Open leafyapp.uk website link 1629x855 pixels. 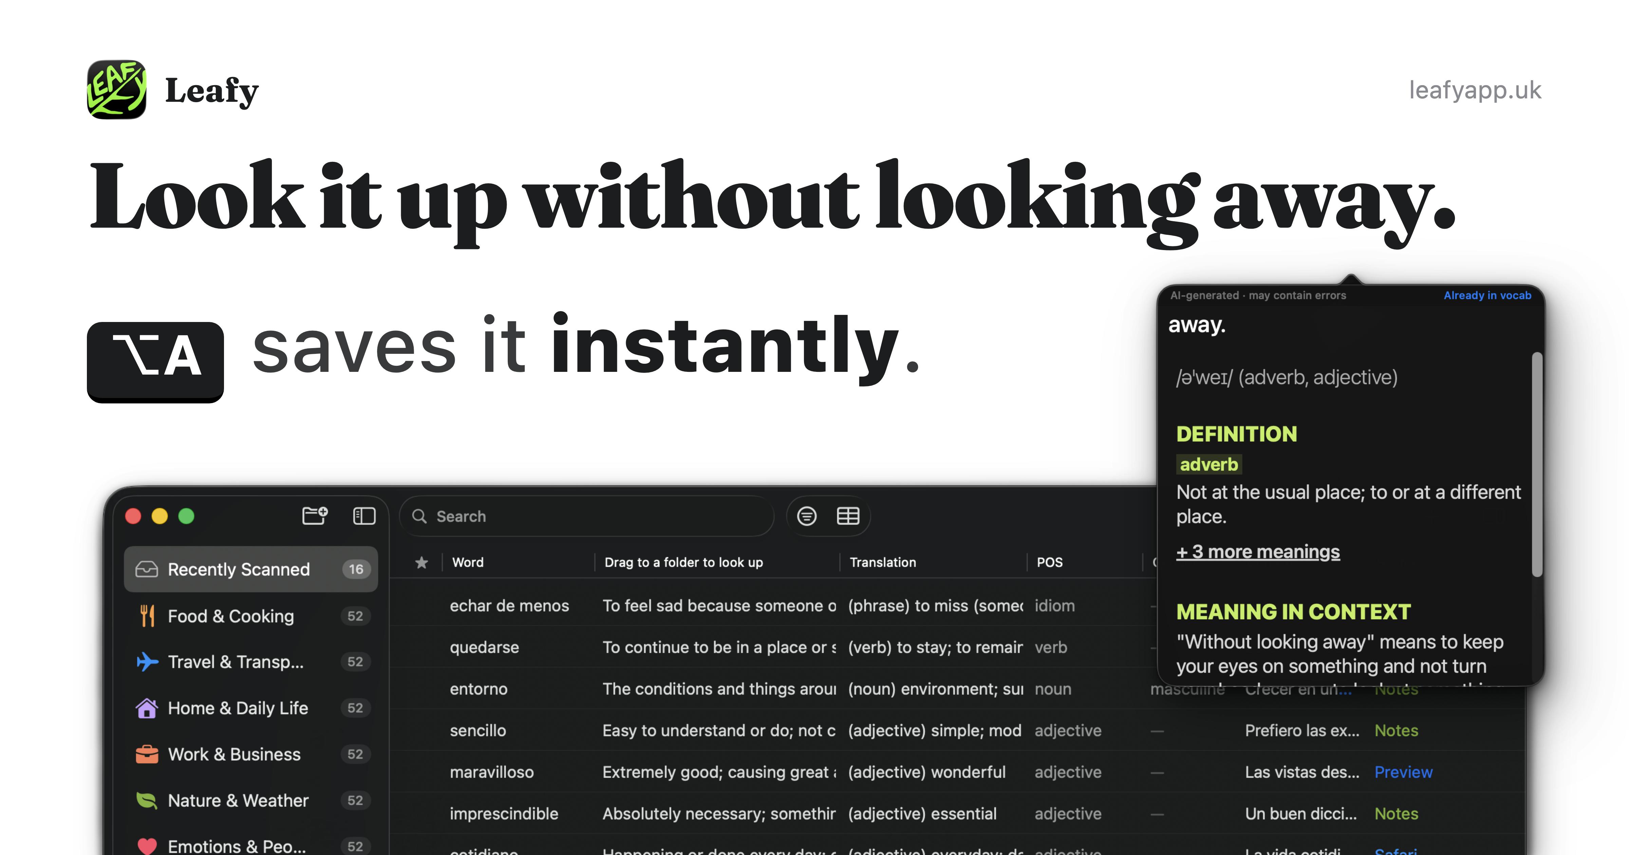click(1475, 90)
